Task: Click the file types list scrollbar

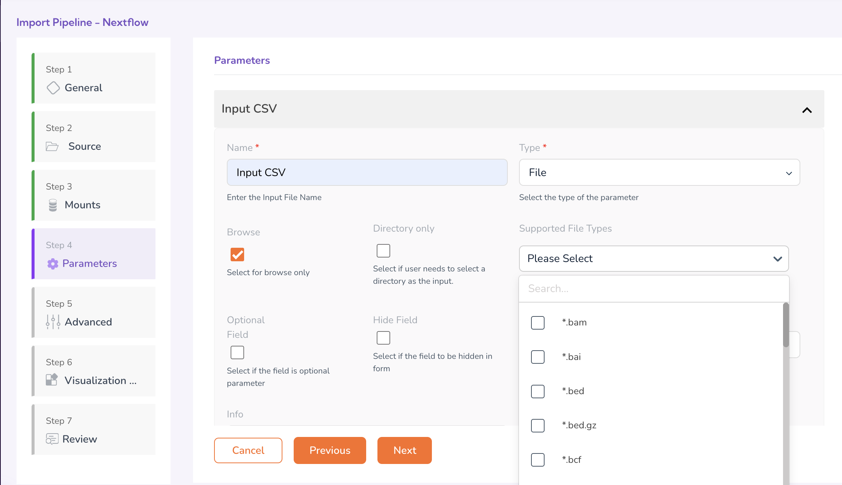Action: click(786, 325)
